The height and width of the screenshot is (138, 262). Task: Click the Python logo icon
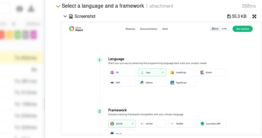142,83
